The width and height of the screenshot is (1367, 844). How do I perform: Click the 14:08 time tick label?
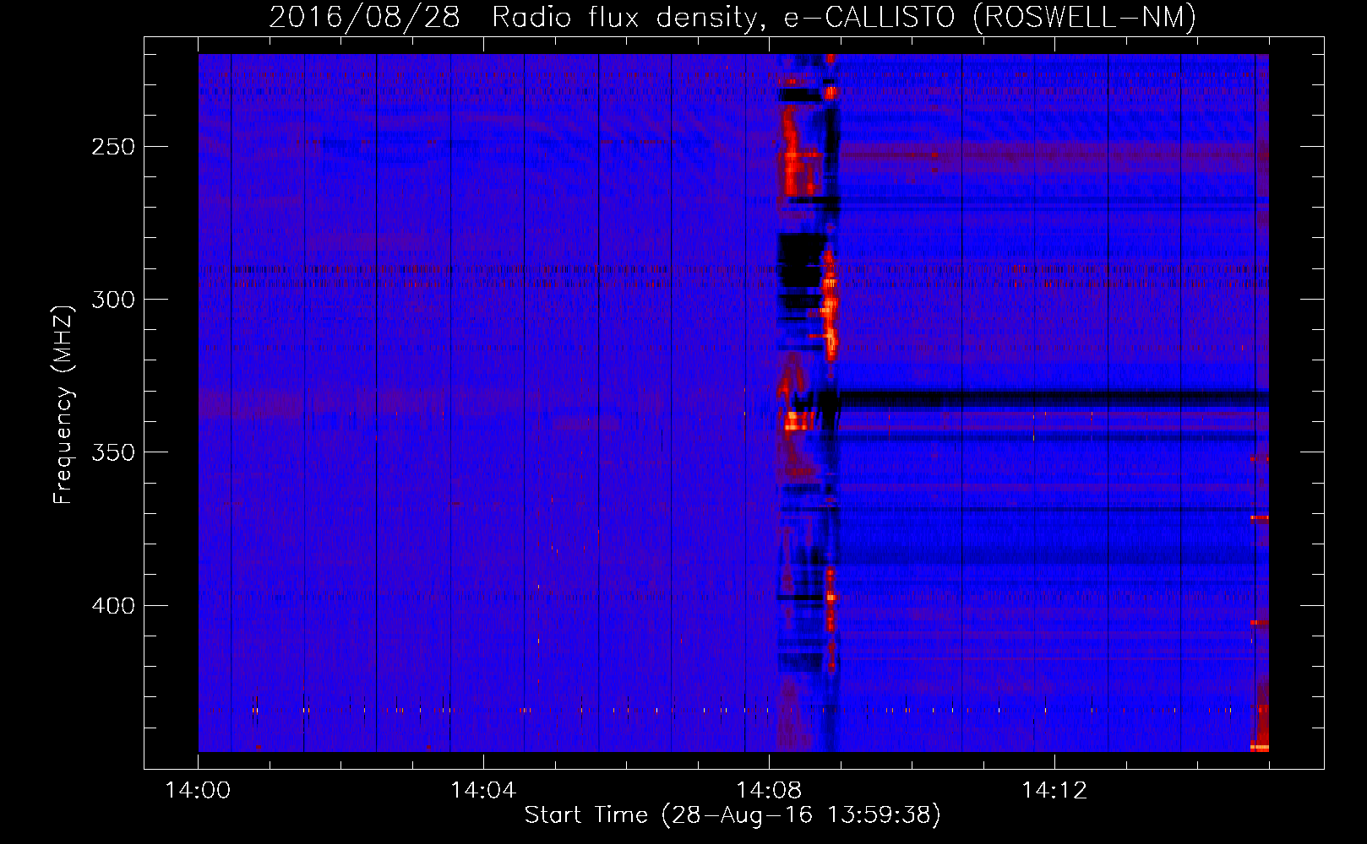click(x=769, y=791)
